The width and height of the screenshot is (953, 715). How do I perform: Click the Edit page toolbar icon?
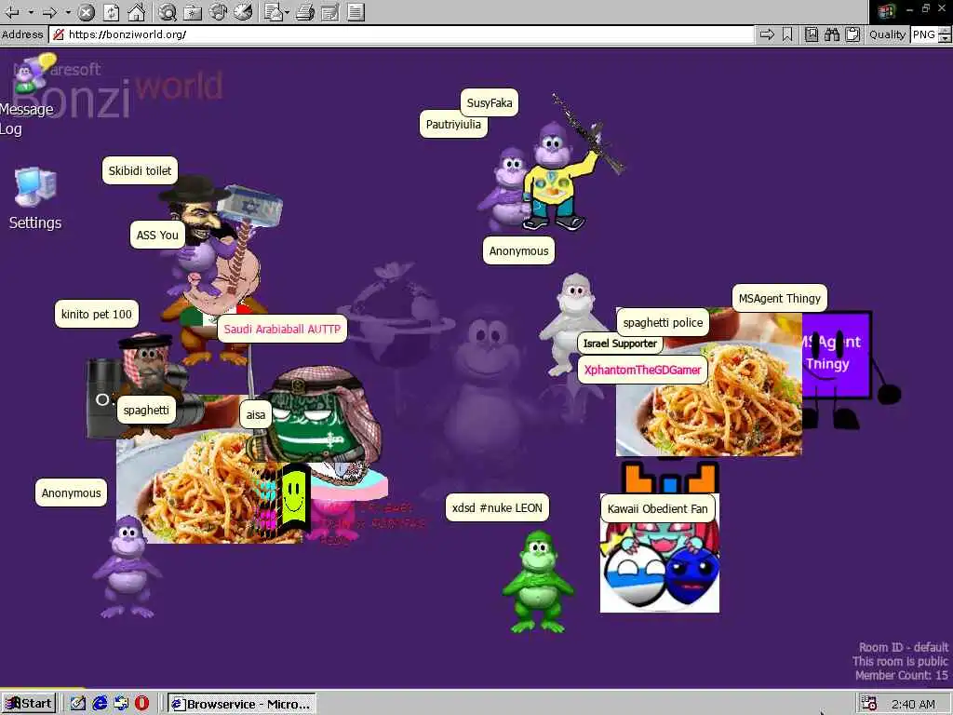pyautogui.click(x=330, y=11)
